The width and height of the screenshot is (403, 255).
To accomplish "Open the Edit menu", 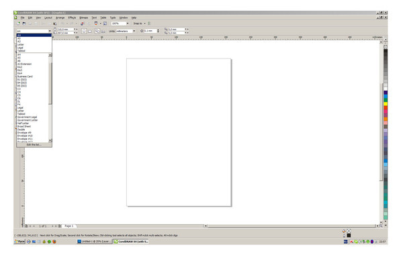I will [30, 17].
